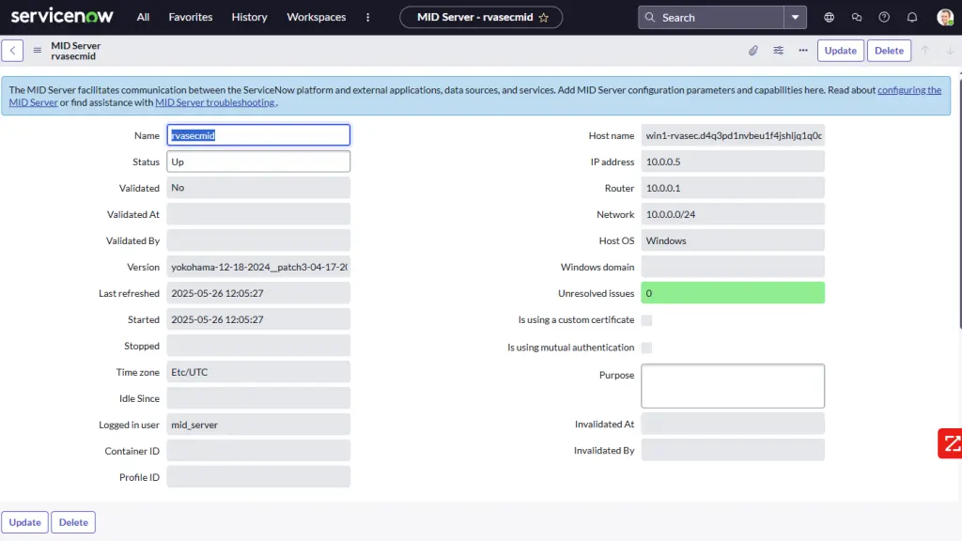Open the Favorites menu
Image resolution: width=962 pixels, height=541 pixels.
tap(190, 17)
